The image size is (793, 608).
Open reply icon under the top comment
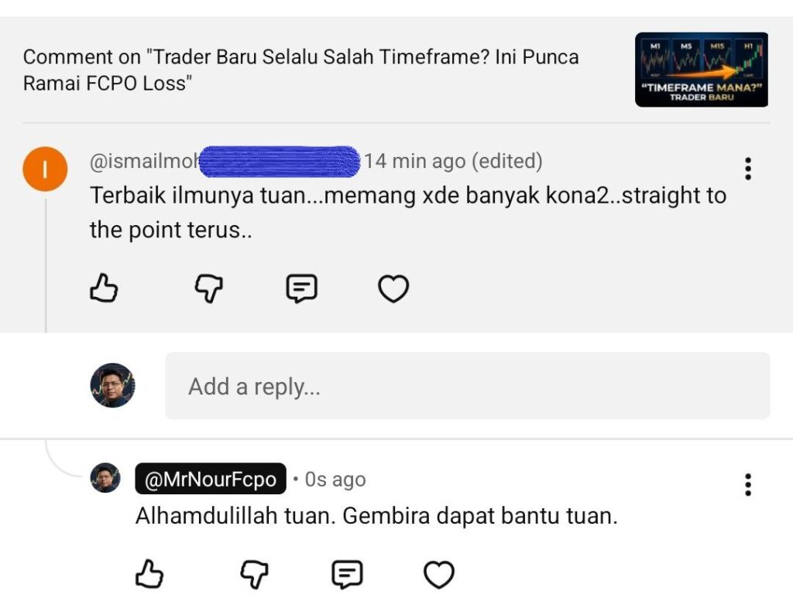point(301,289)
